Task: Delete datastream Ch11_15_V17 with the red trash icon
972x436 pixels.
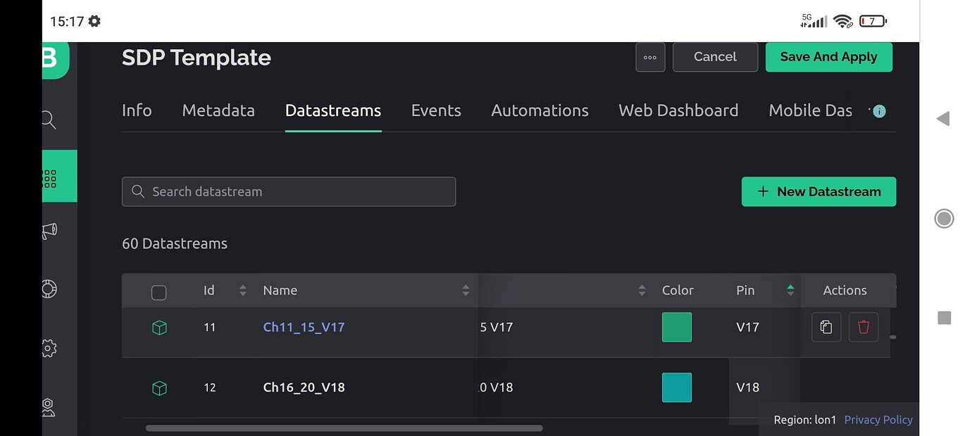Action: pos(863,327)
